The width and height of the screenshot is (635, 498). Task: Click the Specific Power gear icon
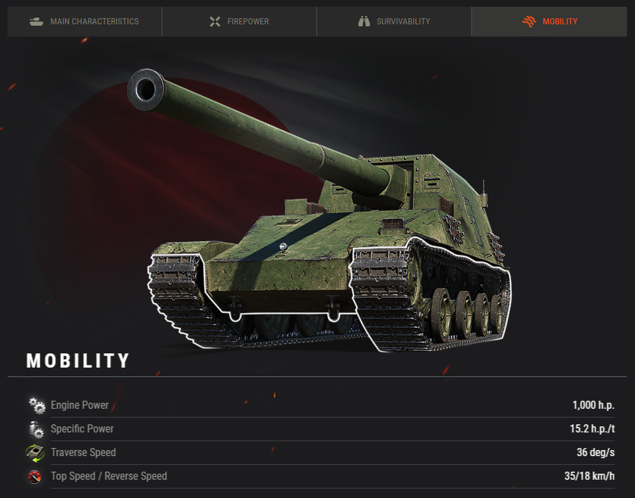tap(37, 429)
